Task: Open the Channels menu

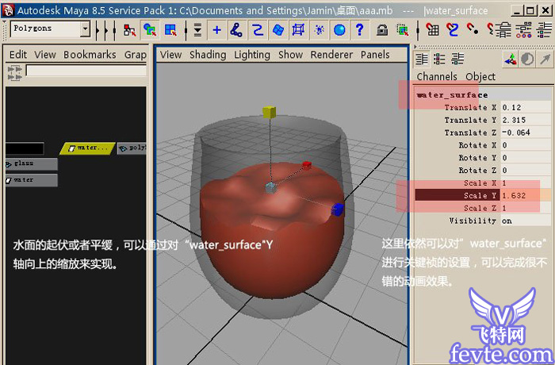Action: pyautogui.click(x=437, y=76)
